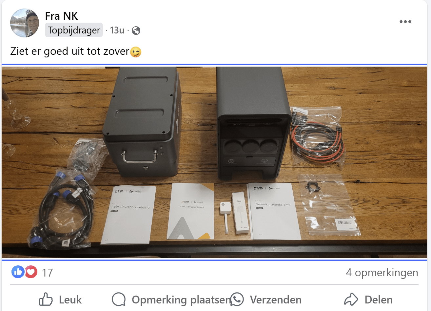Click the red heart reaction icon
Viewport: 431px width, 311px height.
(x=31, y=272)
